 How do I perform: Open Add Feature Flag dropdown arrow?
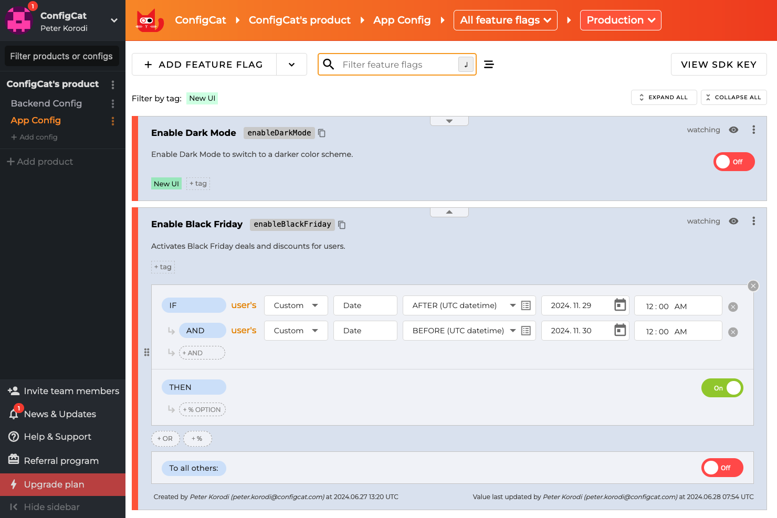pyautogui.click(x=291, y=65)
